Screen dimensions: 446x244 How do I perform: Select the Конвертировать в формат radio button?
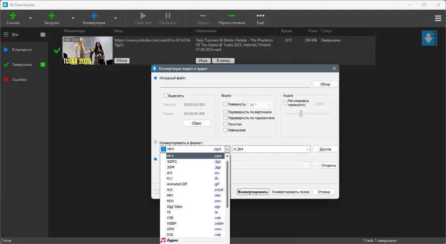click(x=155, y=142)
